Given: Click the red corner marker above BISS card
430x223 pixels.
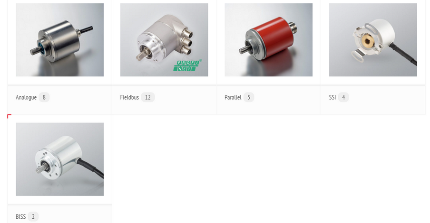Looking at the screenshot, I should tap(10, 117).
